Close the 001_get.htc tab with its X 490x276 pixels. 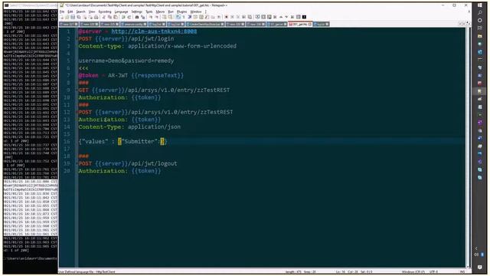click(x=309, y=24)
